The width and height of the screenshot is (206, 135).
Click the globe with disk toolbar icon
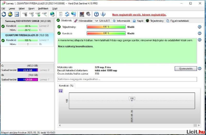pyautogui.click(x=53, y=14)
